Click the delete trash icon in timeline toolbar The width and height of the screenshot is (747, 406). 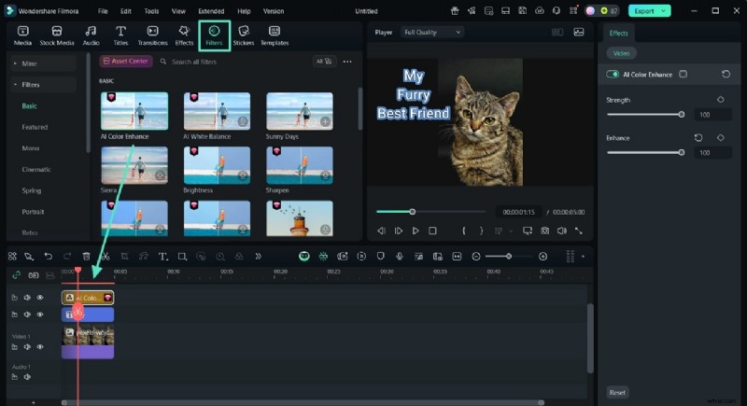87,256
